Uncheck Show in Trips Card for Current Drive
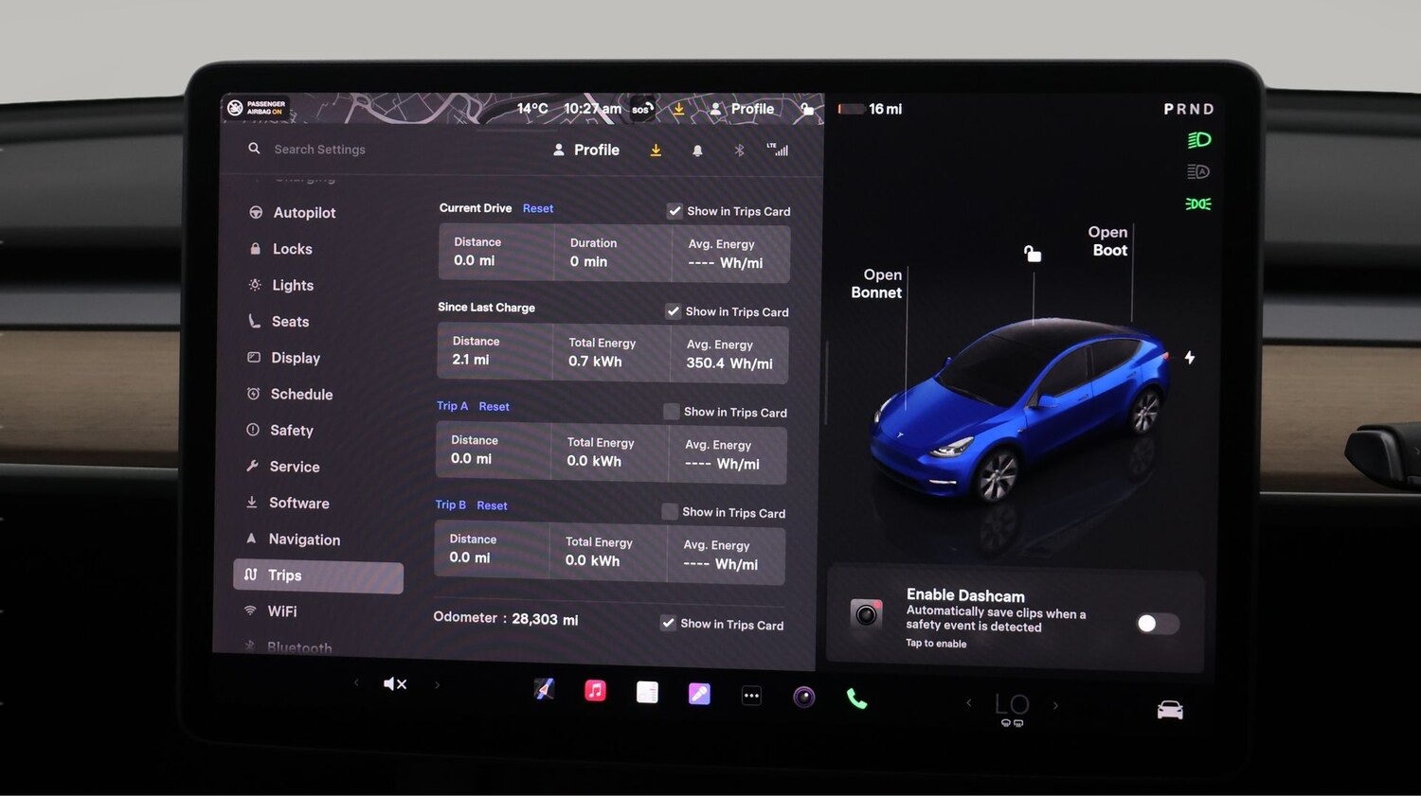Image resolution: width=1421 pixels, height=796 pixels. (675, 211)
